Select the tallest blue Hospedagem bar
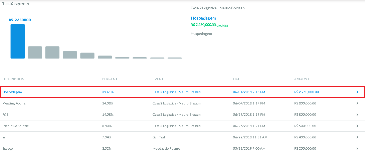Screen dimensions: 365x156 tap(17, 41)
